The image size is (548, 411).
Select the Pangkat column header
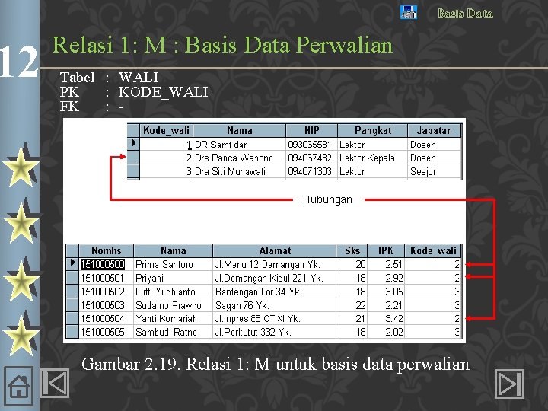[x=372, y=130]
